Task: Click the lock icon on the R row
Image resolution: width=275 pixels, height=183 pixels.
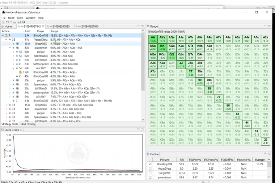Action: (6, 36)
